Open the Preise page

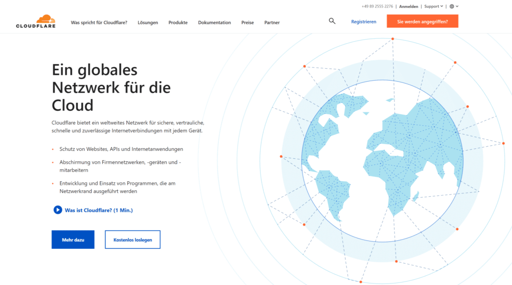tap(247, 23)
